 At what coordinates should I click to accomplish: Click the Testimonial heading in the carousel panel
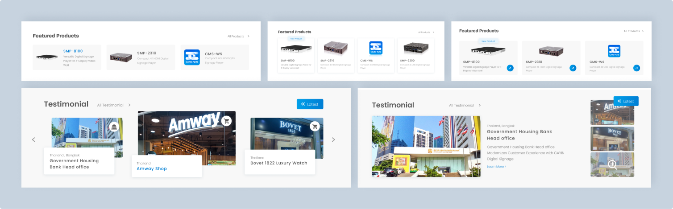(x=66, y=104)
